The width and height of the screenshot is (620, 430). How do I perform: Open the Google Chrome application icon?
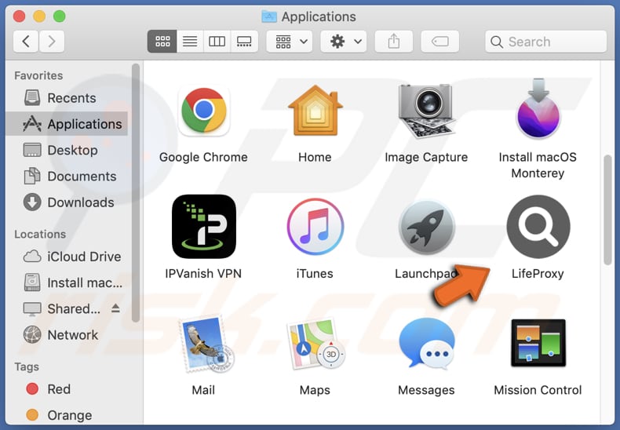point(203,111)
